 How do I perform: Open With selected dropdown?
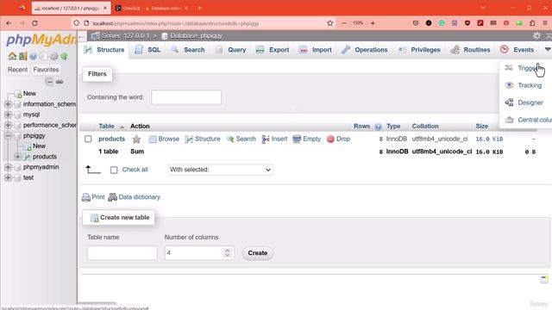[221, 170]
